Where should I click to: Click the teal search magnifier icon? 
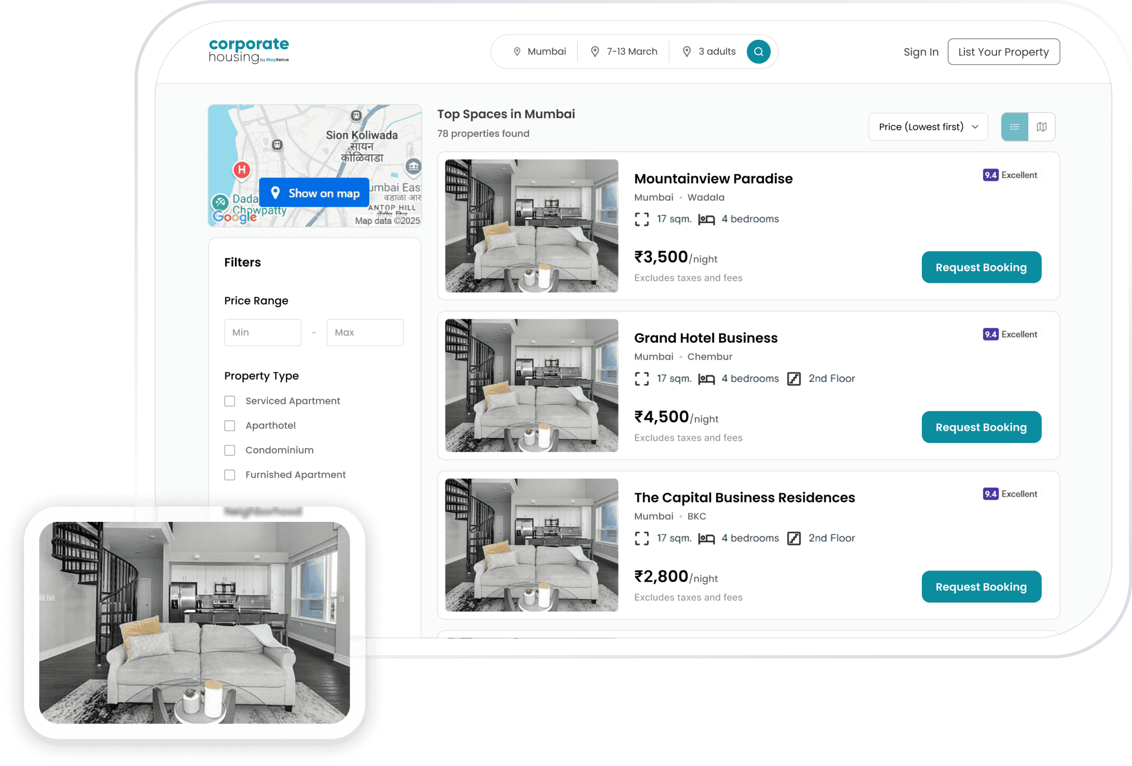coord(758,52)
